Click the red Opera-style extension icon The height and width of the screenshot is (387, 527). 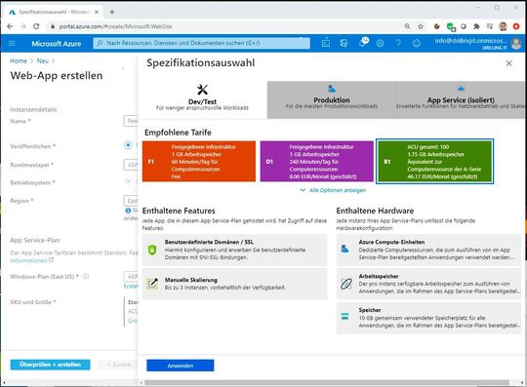point(516,26)
